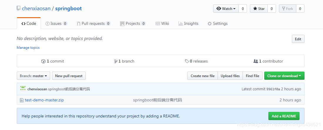The width and height of the screenshot is (323, 130).
Task: Click the Edit description button
Action: [298, 39]
